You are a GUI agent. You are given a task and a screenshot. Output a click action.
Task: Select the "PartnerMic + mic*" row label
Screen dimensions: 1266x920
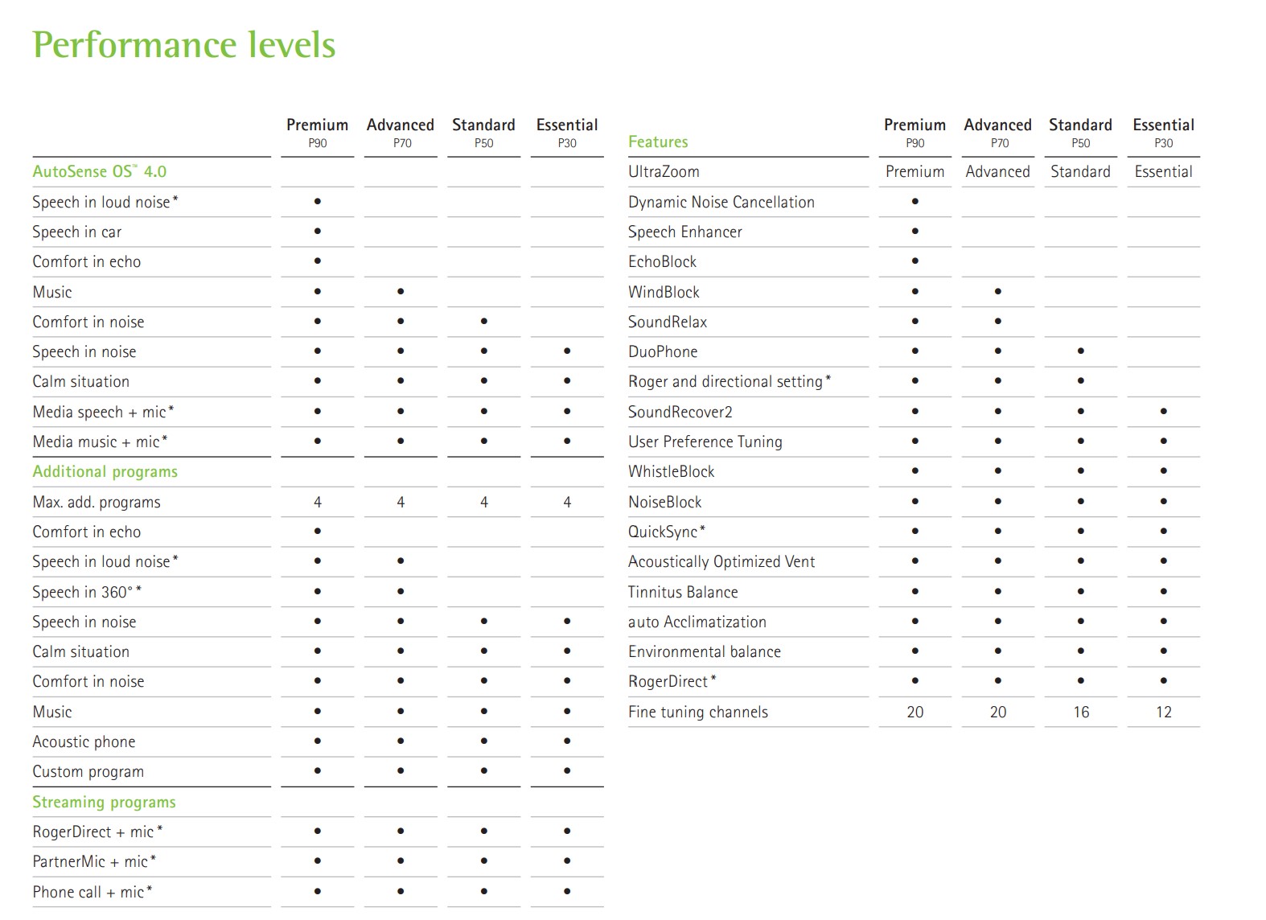tap(94, 861)
